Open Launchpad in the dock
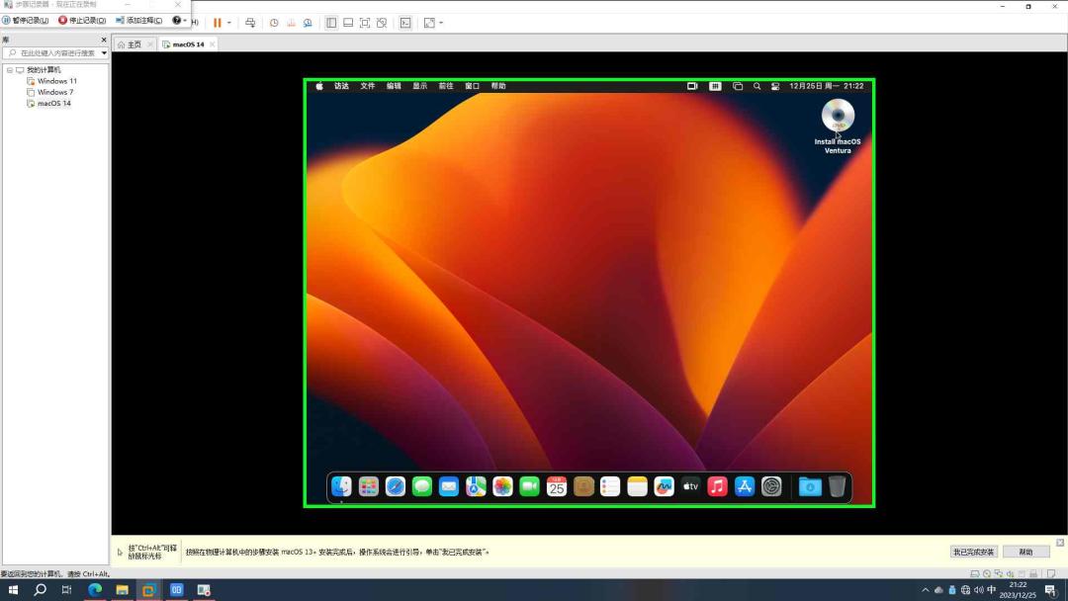This screenshot has height=601, width=1068. click(x=368, y=486)
